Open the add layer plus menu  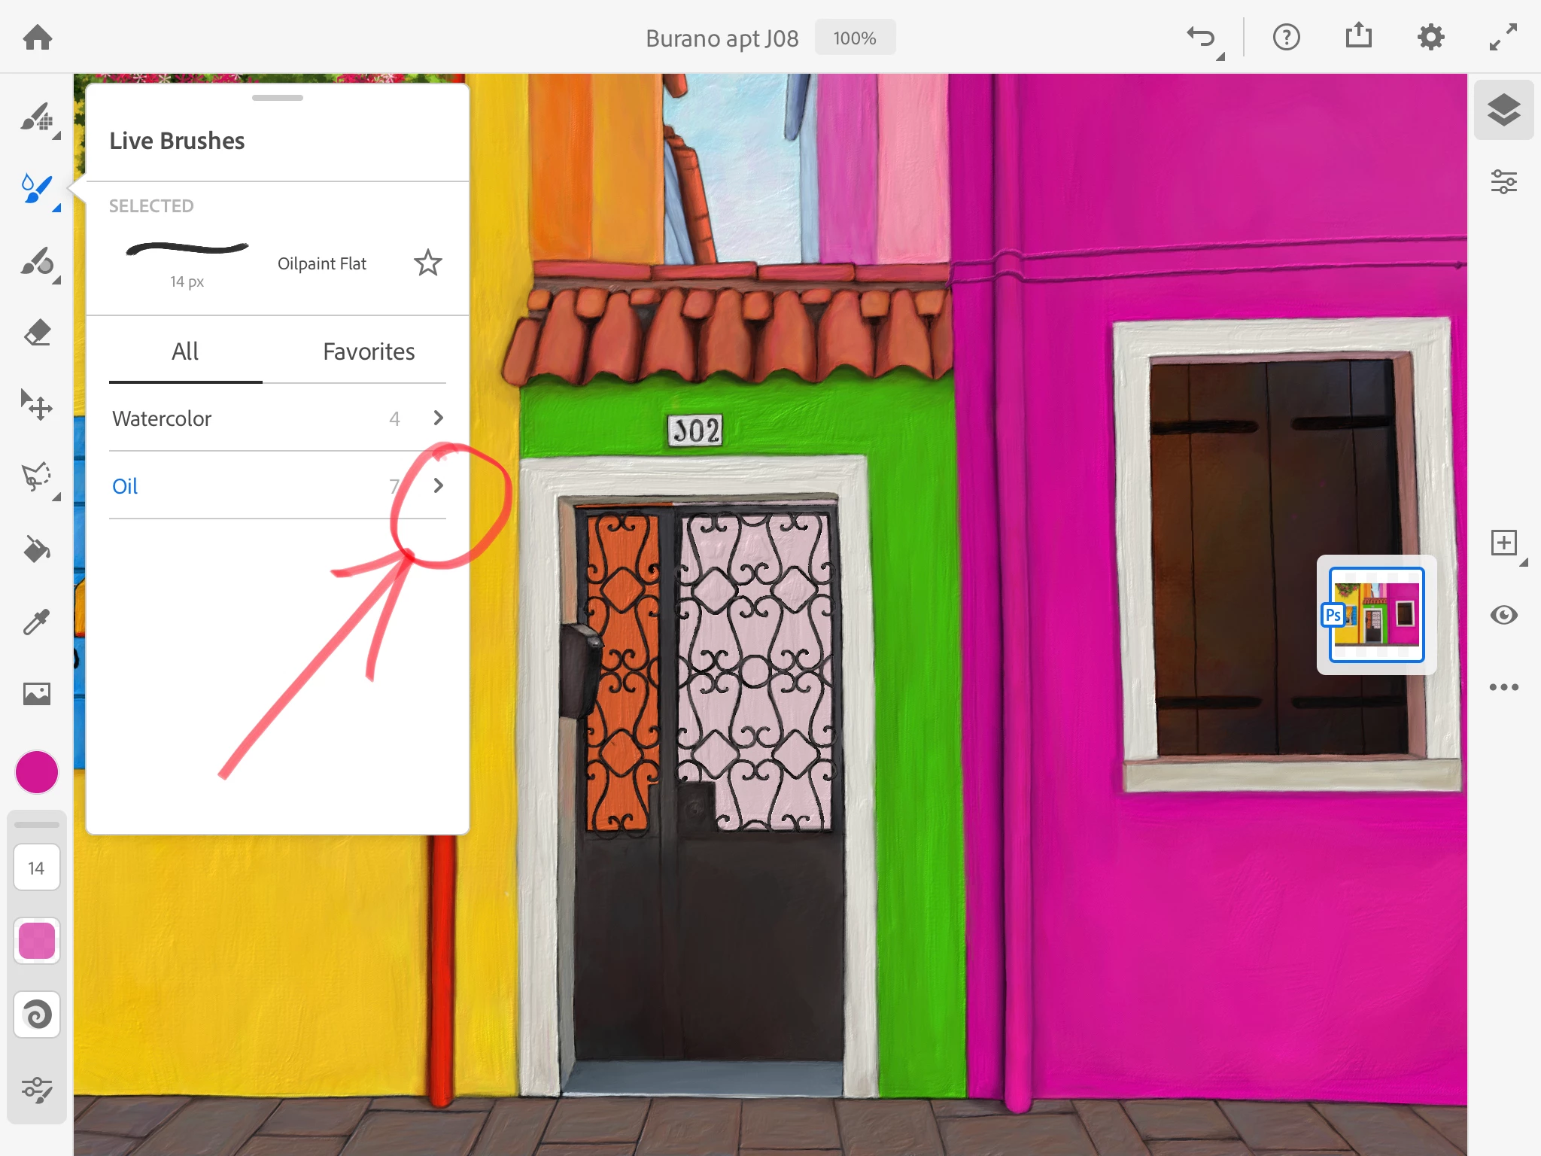point(1503,543)
